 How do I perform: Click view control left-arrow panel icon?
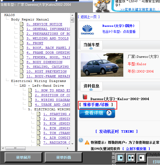pyautogui.click(x=141, y=158)
